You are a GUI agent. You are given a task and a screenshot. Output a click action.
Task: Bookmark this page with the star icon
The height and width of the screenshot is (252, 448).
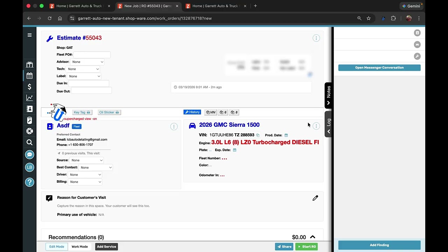point(369,18)
